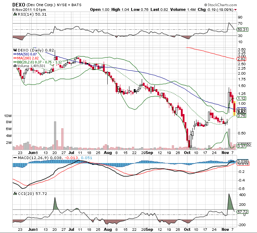Screen dimensions: 257x233
Task: Click the candlestick icon beside DEXO (Daily)
Action: 15,50
